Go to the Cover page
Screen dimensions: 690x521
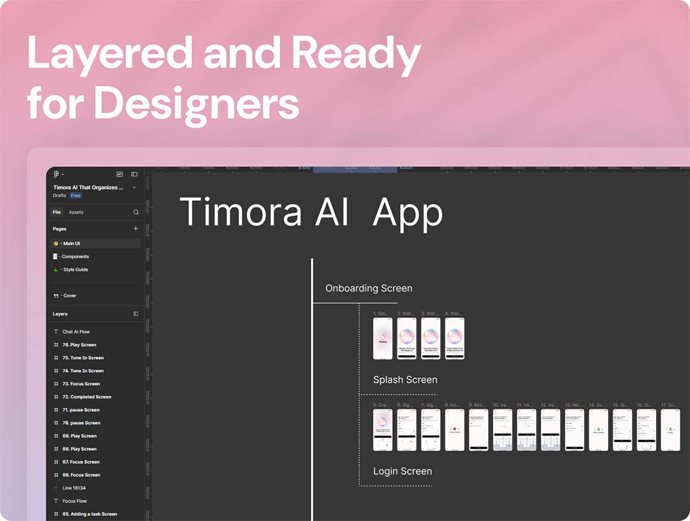coord(69,296)
